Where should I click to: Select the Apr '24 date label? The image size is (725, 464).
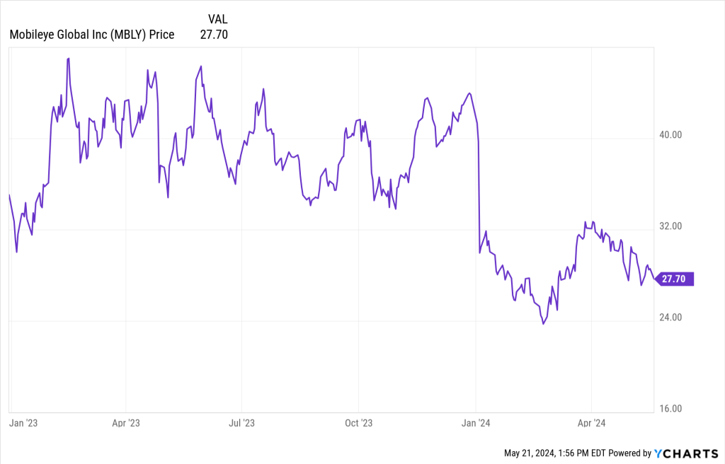click(590, 423)
